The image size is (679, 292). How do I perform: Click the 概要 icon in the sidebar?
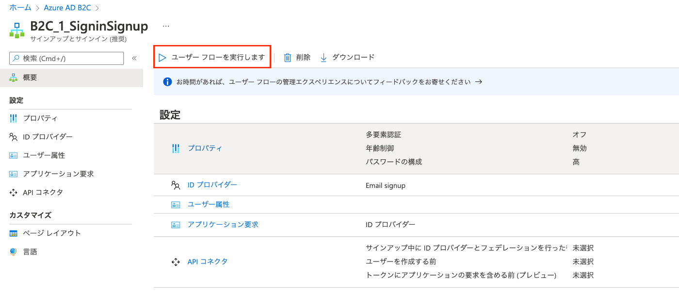coord(14,77)
